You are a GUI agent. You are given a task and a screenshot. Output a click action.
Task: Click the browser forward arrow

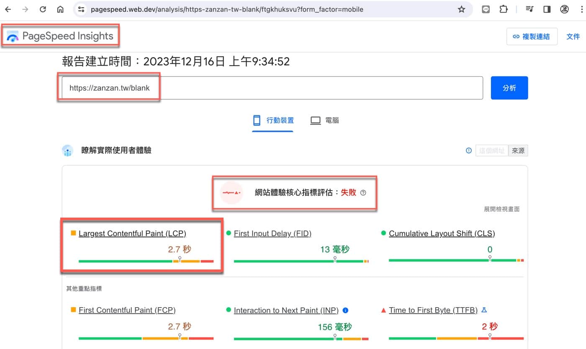click(x=25, y=9)
